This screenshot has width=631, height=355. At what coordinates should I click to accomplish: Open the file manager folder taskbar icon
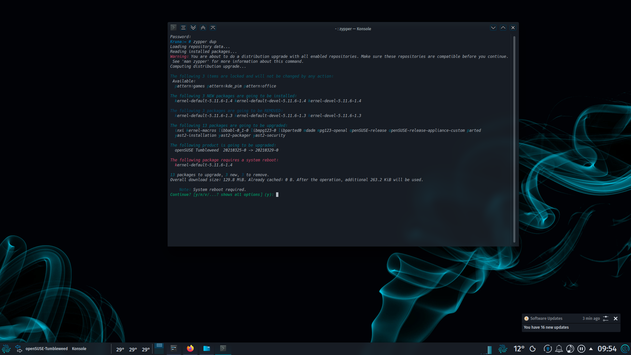pos(207,348)
